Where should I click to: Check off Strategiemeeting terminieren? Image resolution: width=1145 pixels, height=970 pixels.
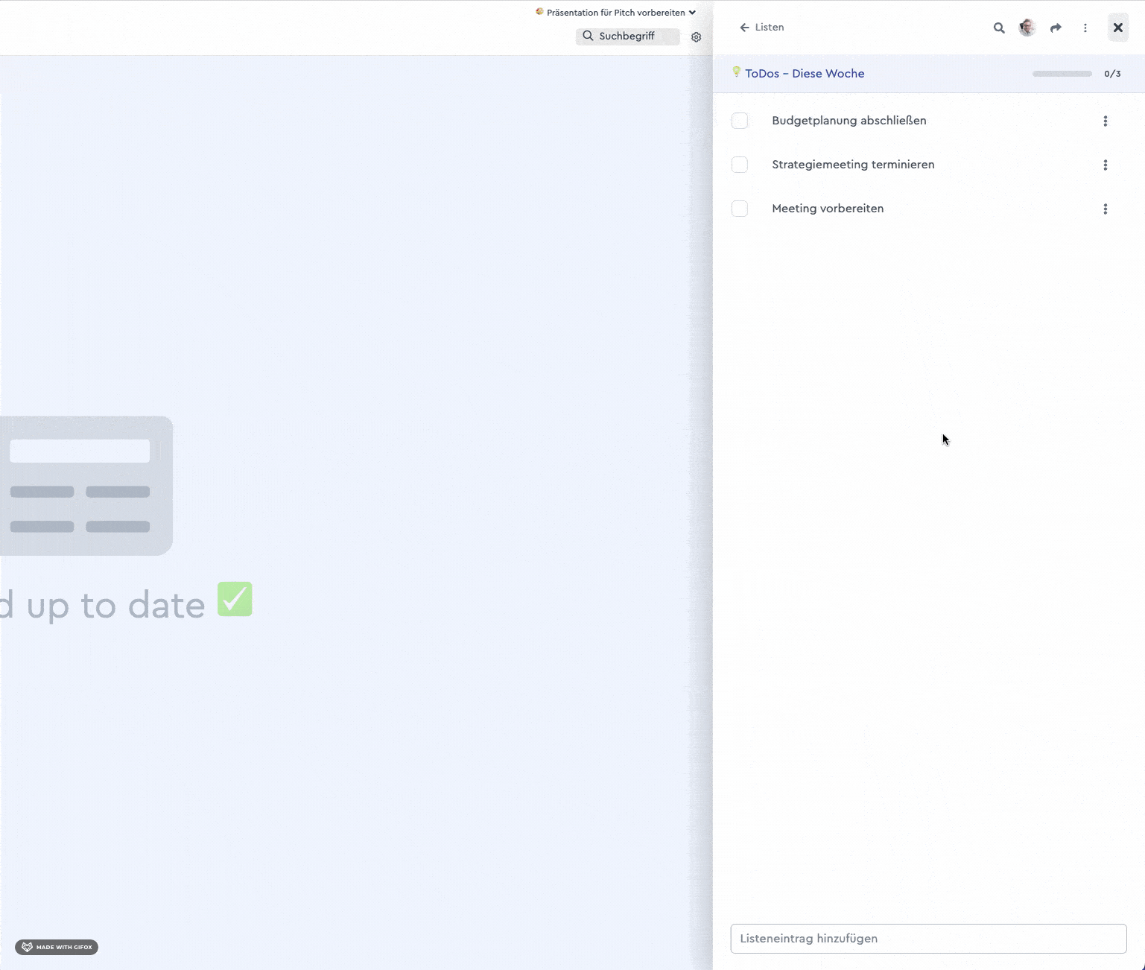point(740,165)
